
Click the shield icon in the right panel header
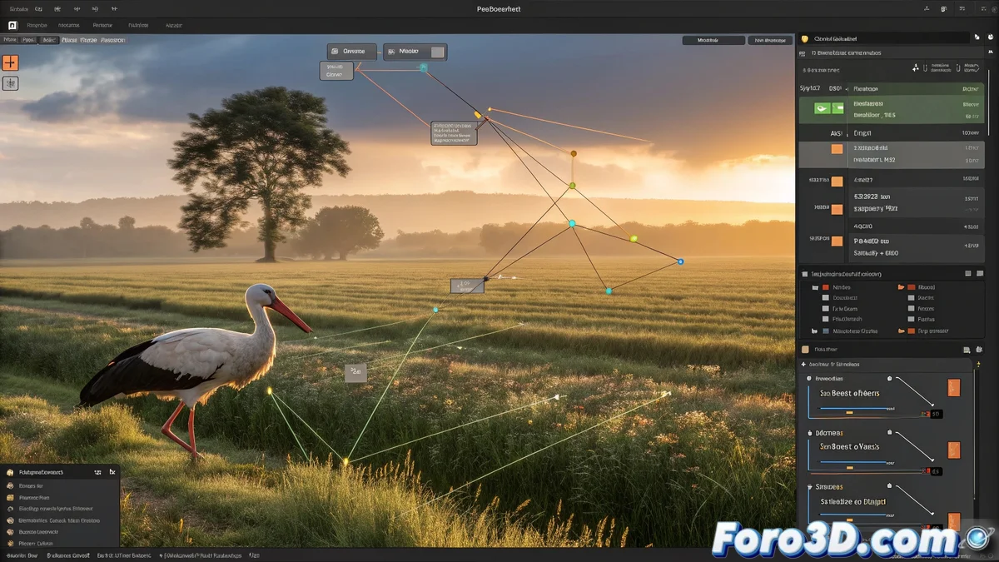[804, 38]
